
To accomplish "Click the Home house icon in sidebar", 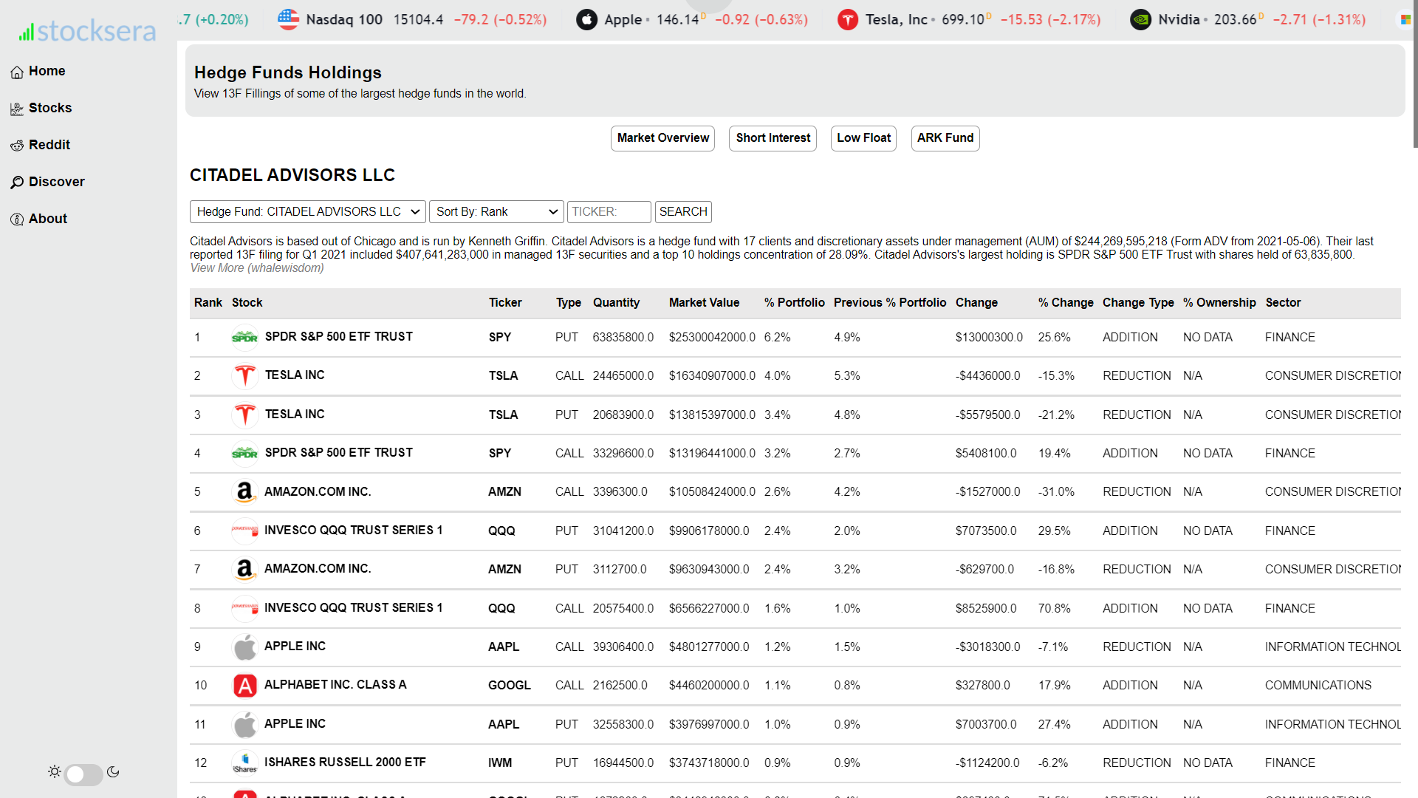I will click(17, 72).
